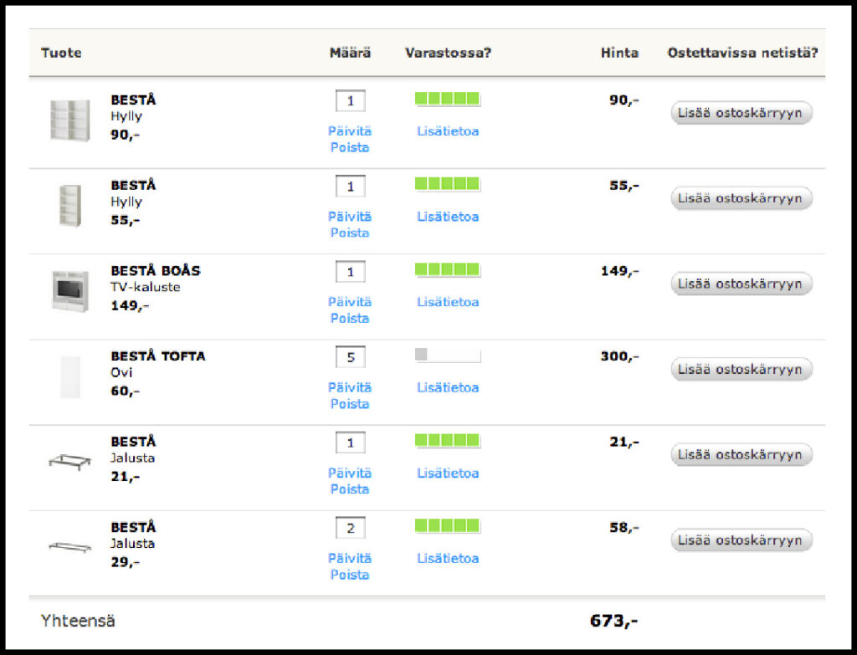Open the BESTÅ Hylly 90,- product thumbnail
The width and height of the screenshot is (857, 655).
coord(70,120)
